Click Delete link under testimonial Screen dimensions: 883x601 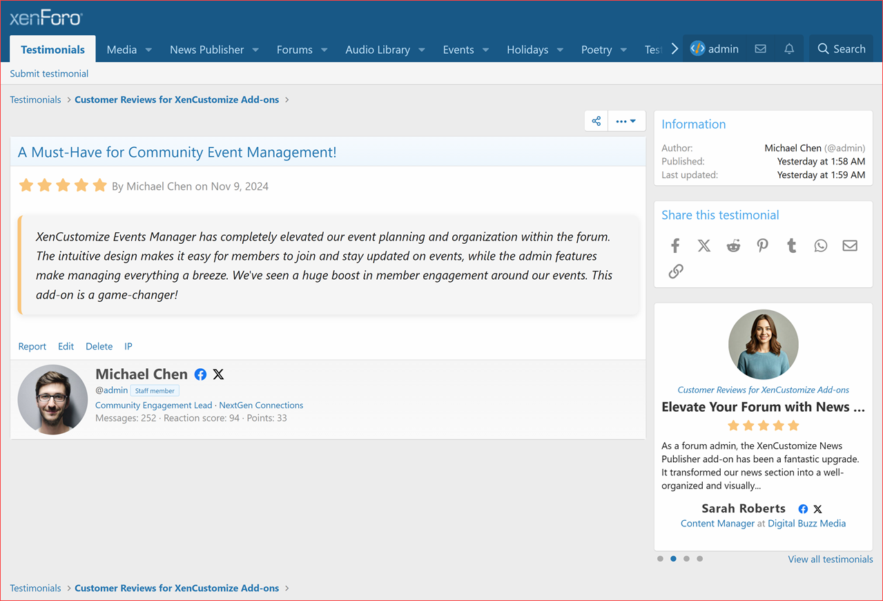99,346
